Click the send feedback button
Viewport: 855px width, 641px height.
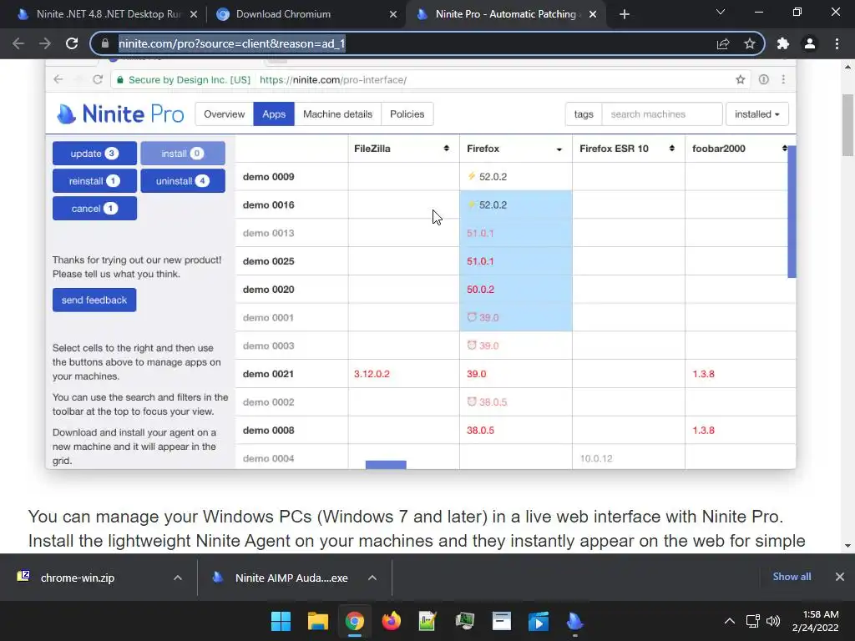point(94,300)
